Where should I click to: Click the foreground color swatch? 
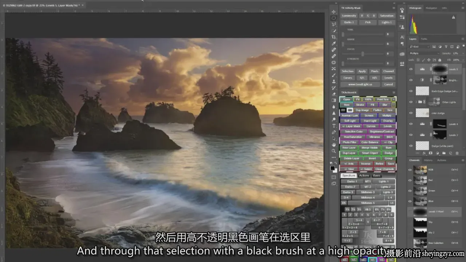(x=332, y=168)
